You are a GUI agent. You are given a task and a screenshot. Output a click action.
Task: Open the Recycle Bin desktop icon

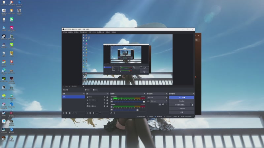[4, 53]
